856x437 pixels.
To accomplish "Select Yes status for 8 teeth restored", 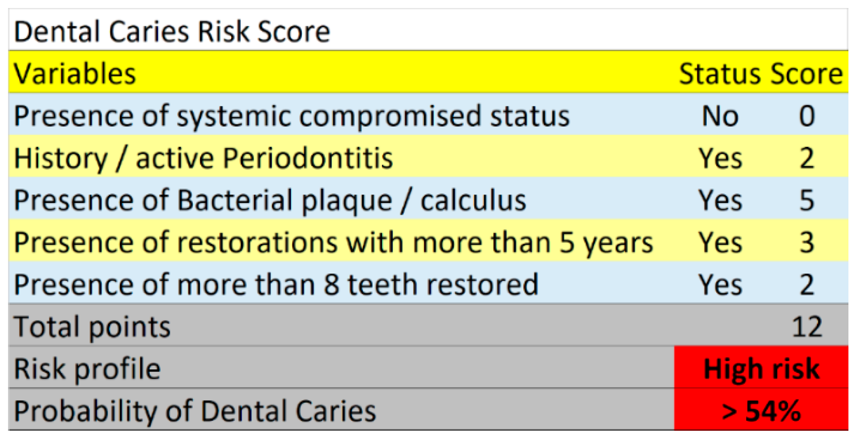I will (x=720, y=285).
